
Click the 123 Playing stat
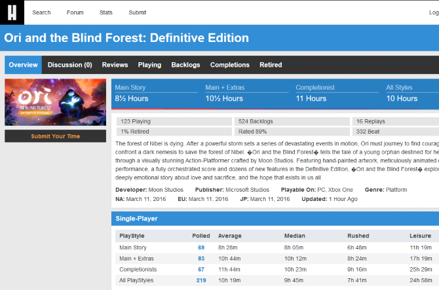(x=174, y=121)
